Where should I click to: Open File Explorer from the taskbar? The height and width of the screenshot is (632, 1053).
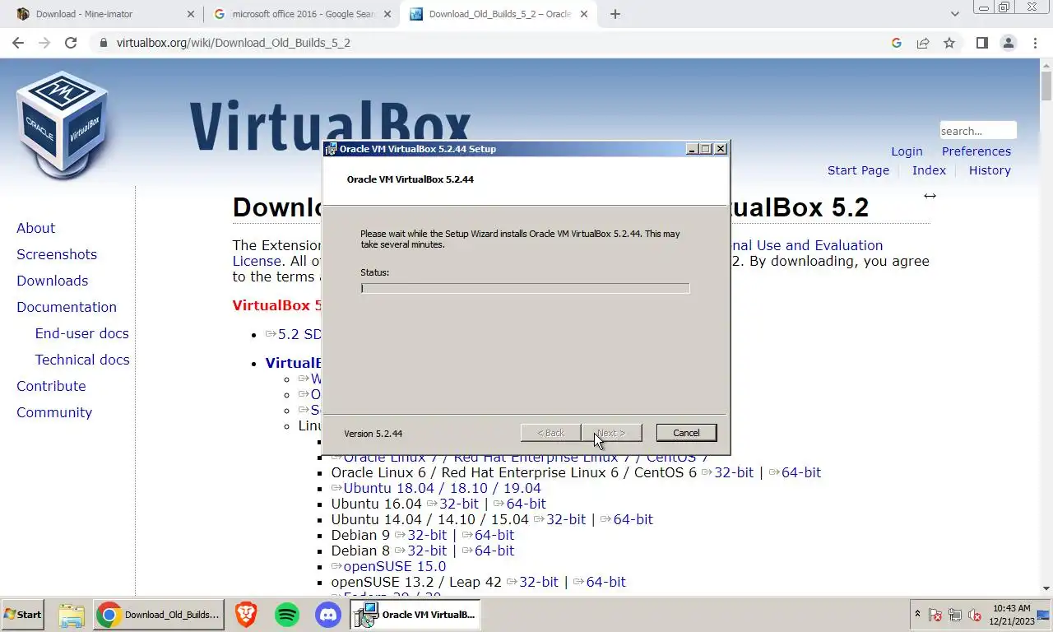pyautogui.click(x=72, y=615)
